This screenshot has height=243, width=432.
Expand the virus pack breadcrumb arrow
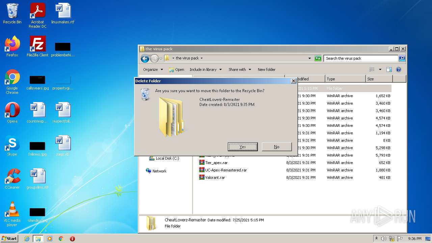[x=201, y=58]
